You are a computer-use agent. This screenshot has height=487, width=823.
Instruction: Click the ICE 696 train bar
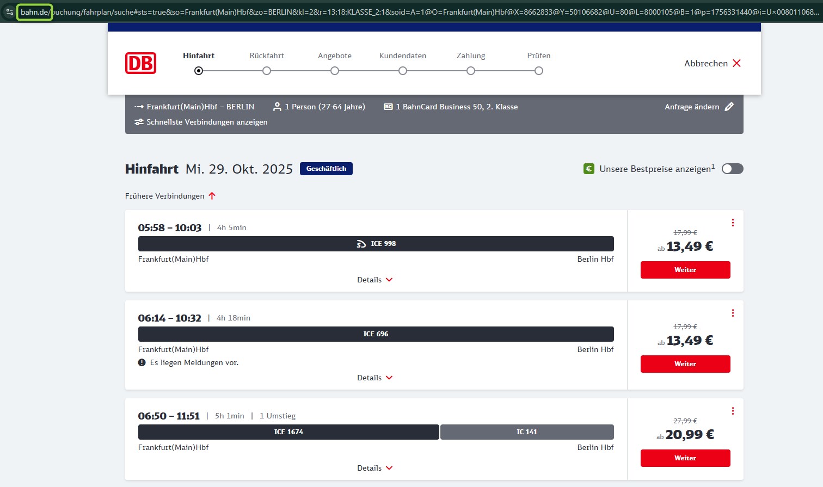376,334
